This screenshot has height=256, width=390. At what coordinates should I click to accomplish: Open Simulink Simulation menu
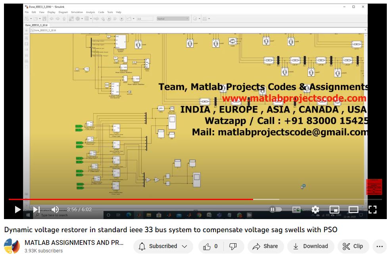tap(77, 12)
